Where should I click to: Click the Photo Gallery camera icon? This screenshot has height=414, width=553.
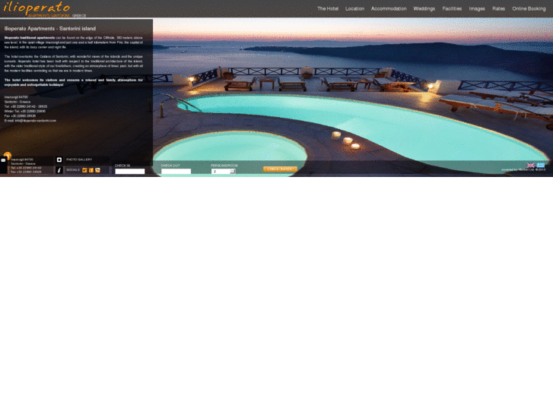(59, 160)
